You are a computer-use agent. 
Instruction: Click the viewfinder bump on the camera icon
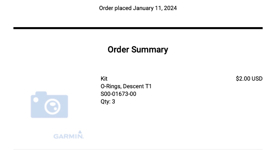click(41, 94)
